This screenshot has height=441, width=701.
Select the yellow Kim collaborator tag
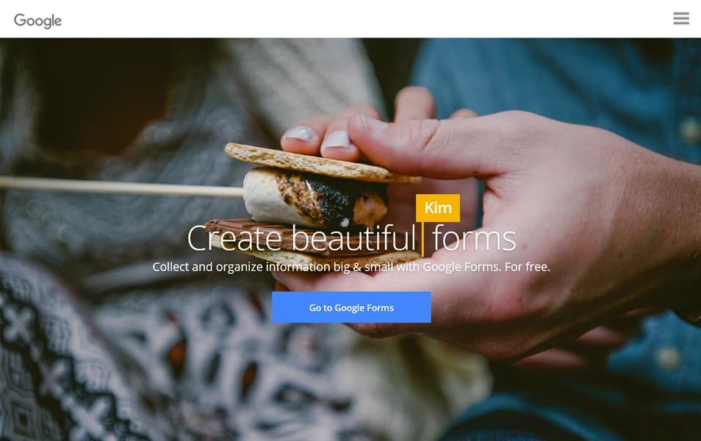pos(438,207)
